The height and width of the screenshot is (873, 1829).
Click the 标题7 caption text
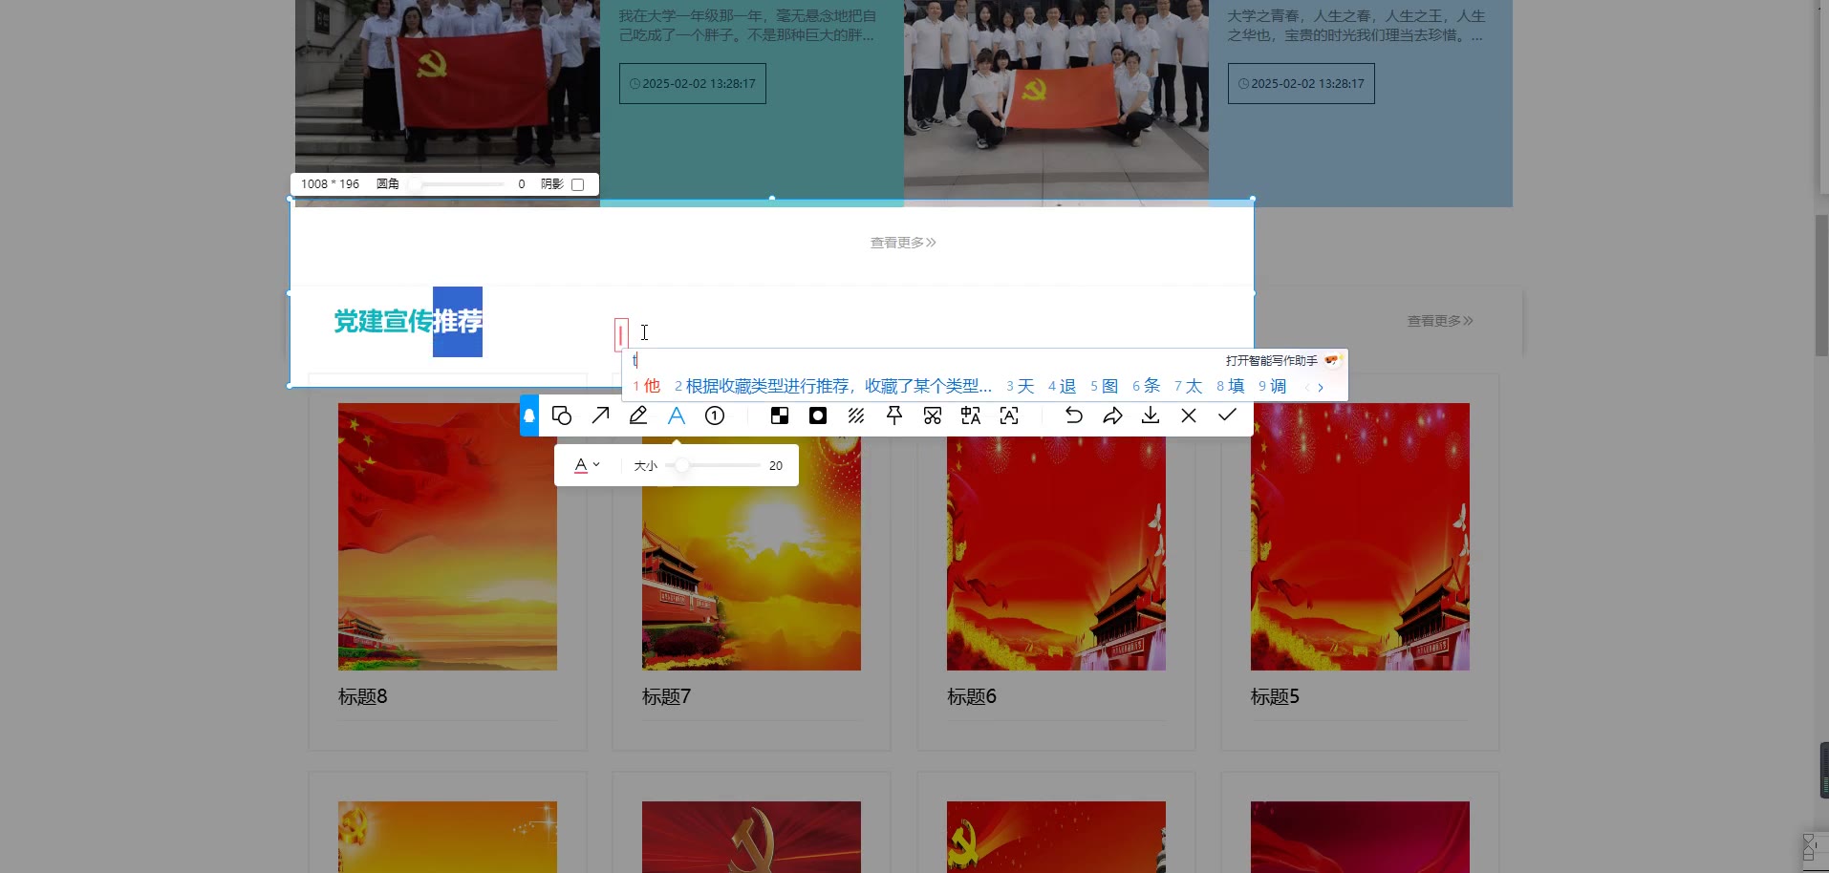coord(667,696)
